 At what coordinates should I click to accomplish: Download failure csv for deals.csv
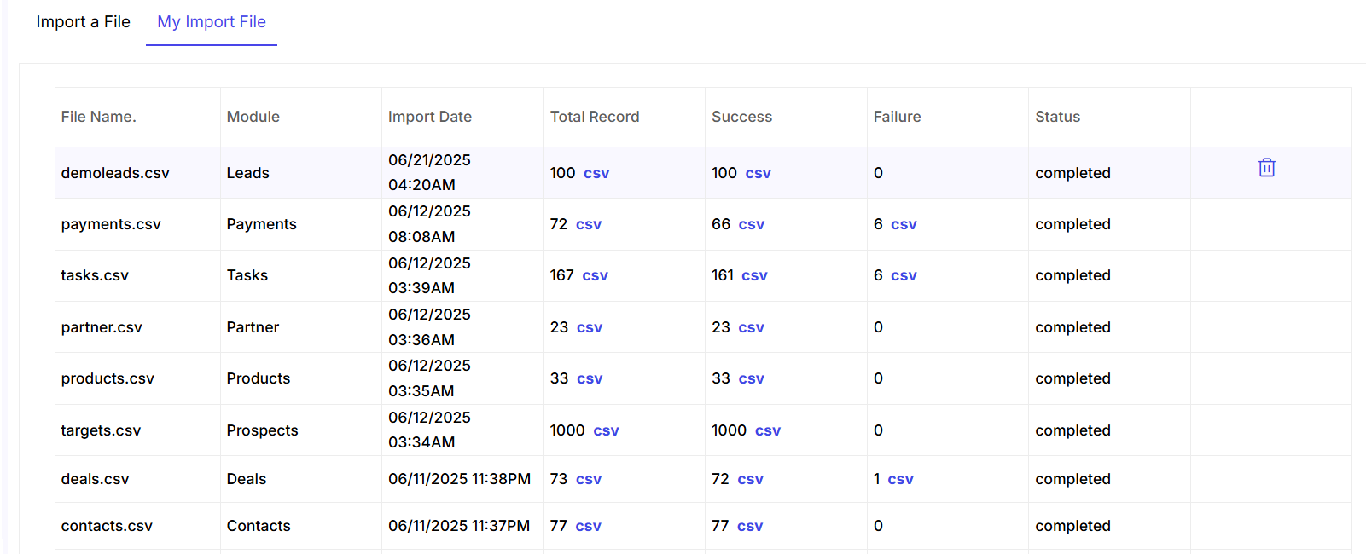coord(901,479)
